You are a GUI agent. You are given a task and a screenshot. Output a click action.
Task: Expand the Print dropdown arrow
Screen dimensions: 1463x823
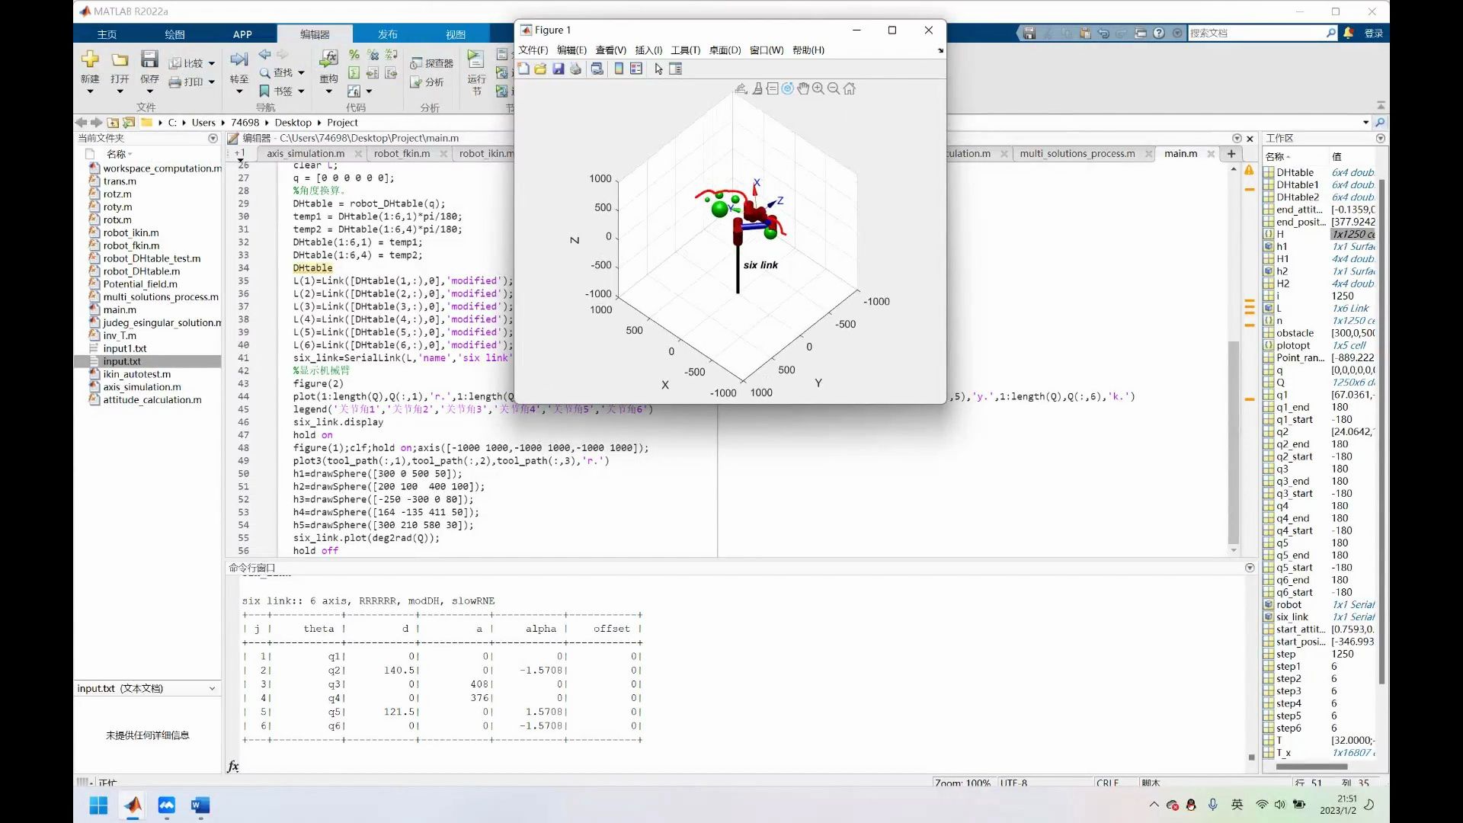212,82
